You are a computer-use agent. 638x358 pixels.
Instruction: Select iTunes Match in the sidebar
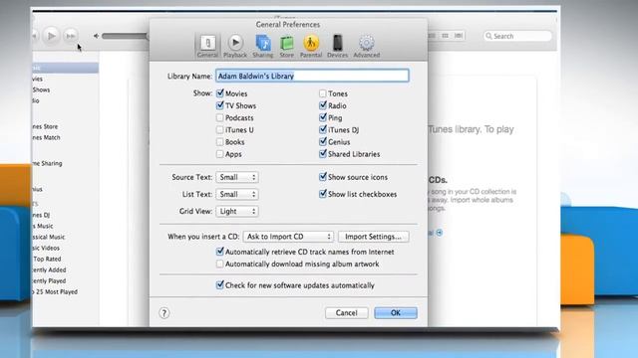(47, 137)
